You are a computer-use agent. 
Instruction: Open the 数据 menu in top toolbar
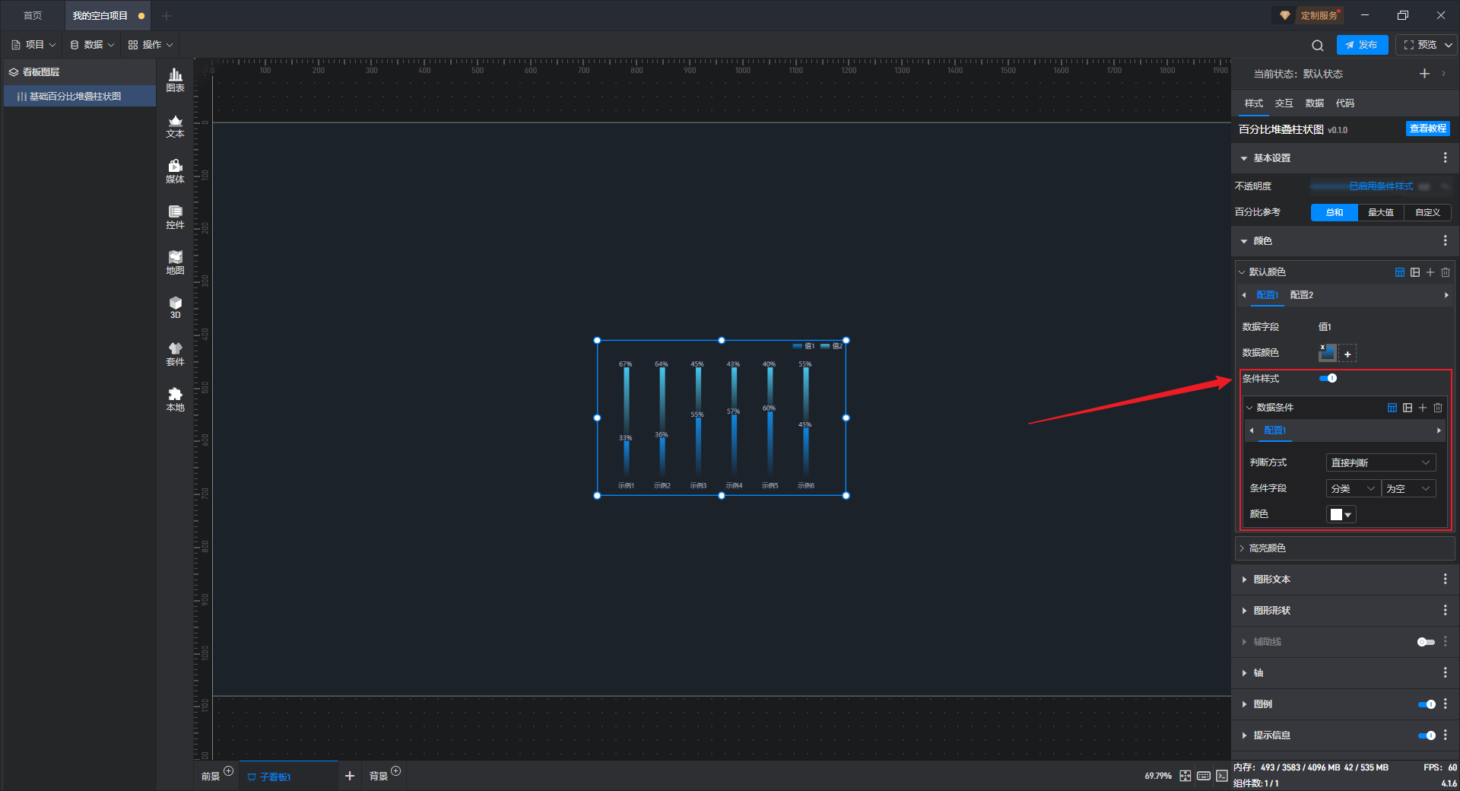coord(92,45)
